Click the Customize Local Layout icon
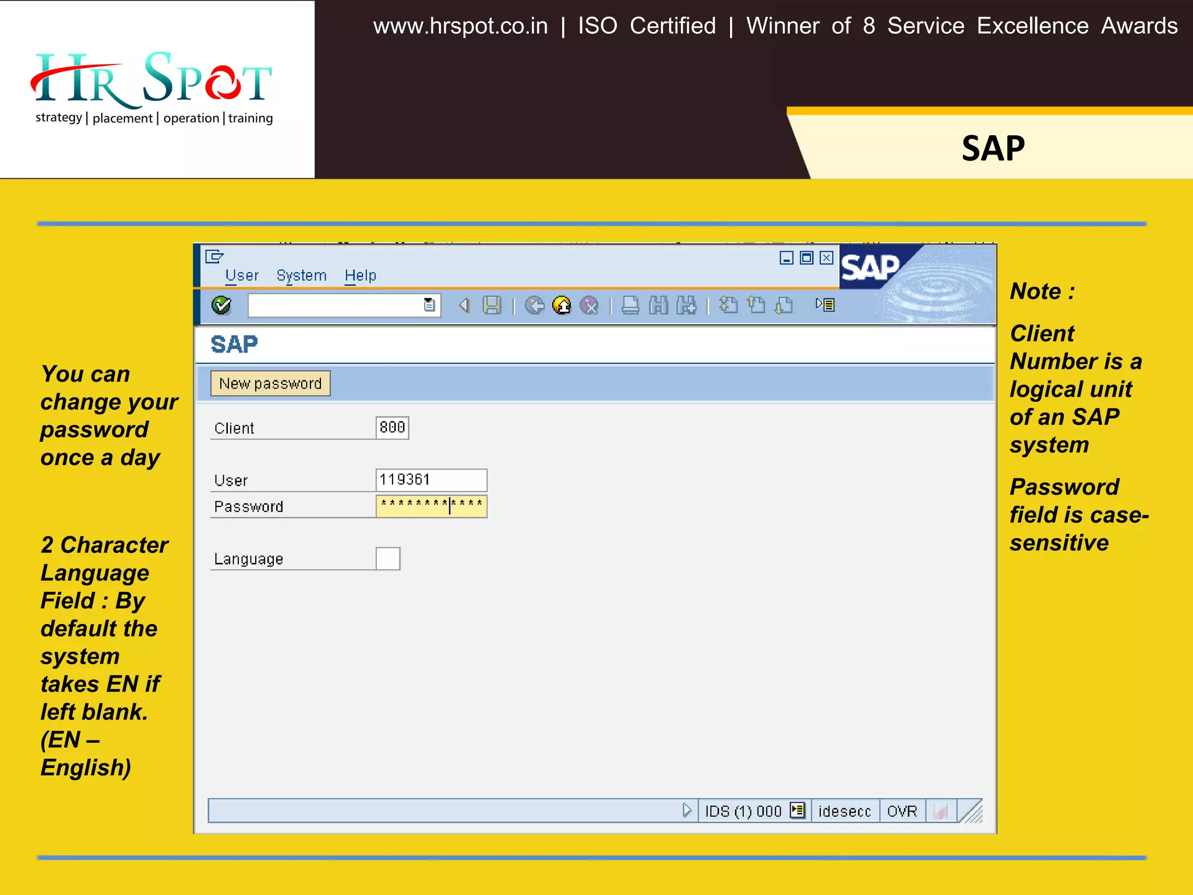 pos(825,304)
